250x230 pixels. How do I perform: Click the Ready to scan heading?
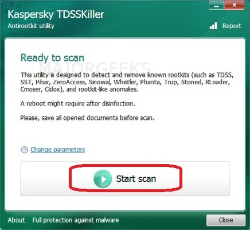point(52,58)
